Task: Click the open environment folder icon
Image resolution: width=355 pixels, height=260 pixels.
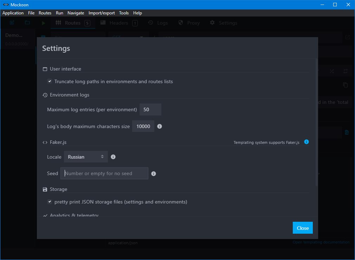Action: tap(27, 22)
